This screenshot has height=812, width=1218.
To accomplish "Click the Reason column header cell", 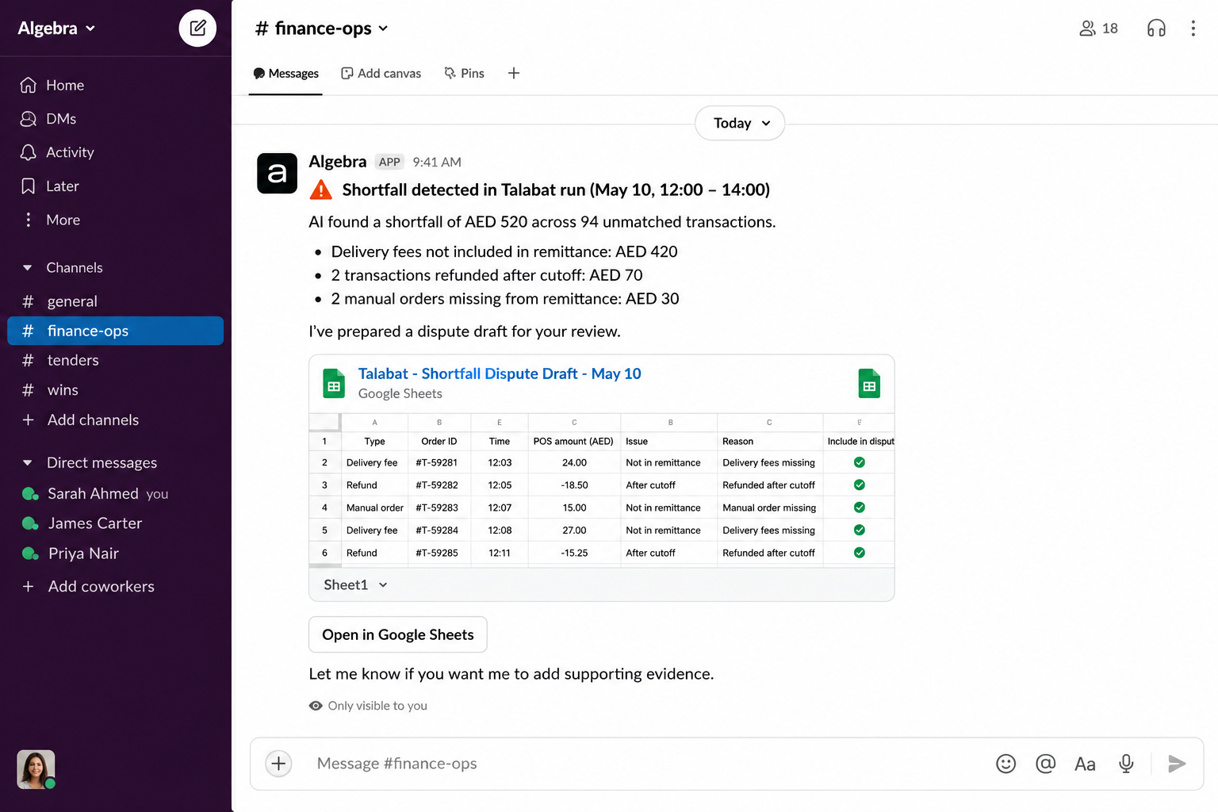I will pyautogui.click(x=769, y=441).
